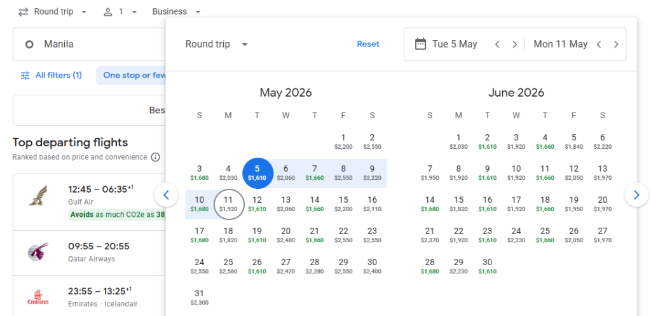Image resolution: width=651 pixels, height=316 pixels.
Task: Select May 16 priced $2,110
Action: coord(372,204)
